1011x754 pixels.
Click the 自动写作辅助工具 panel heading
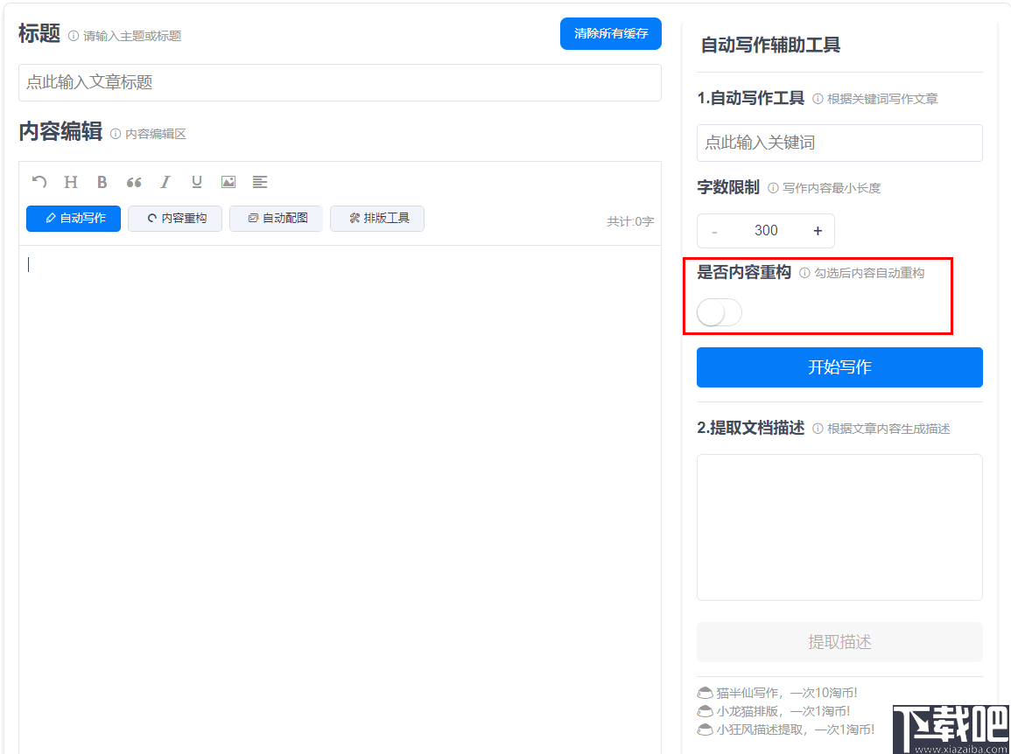[770, 45]
